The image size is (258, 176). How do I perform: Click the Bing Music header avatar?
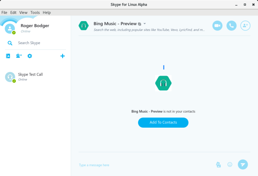(x=83, y=26)
